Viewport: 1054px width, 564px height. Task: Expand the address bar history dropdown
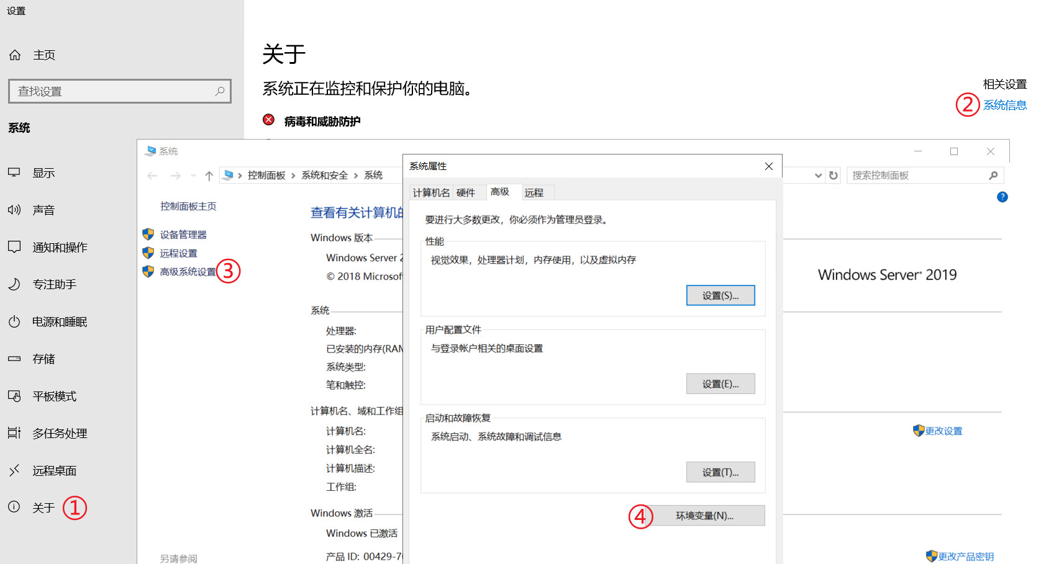click(818, 176)
